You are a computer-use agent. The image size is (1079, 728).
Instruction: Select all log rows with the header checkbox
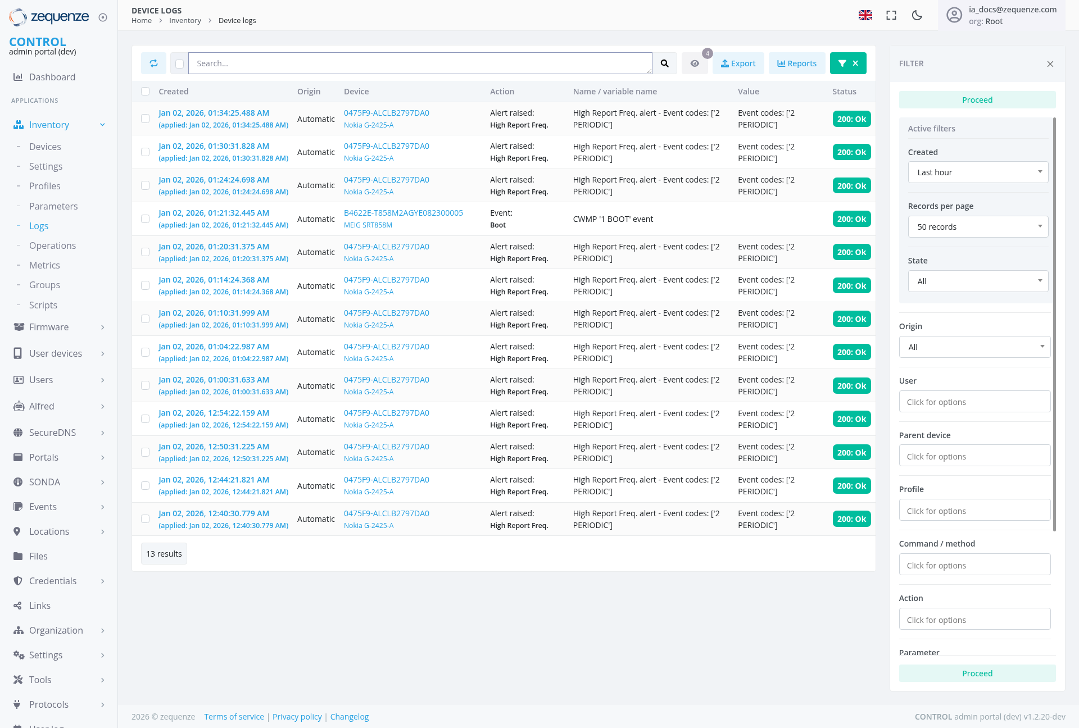[x=145, y=91]
